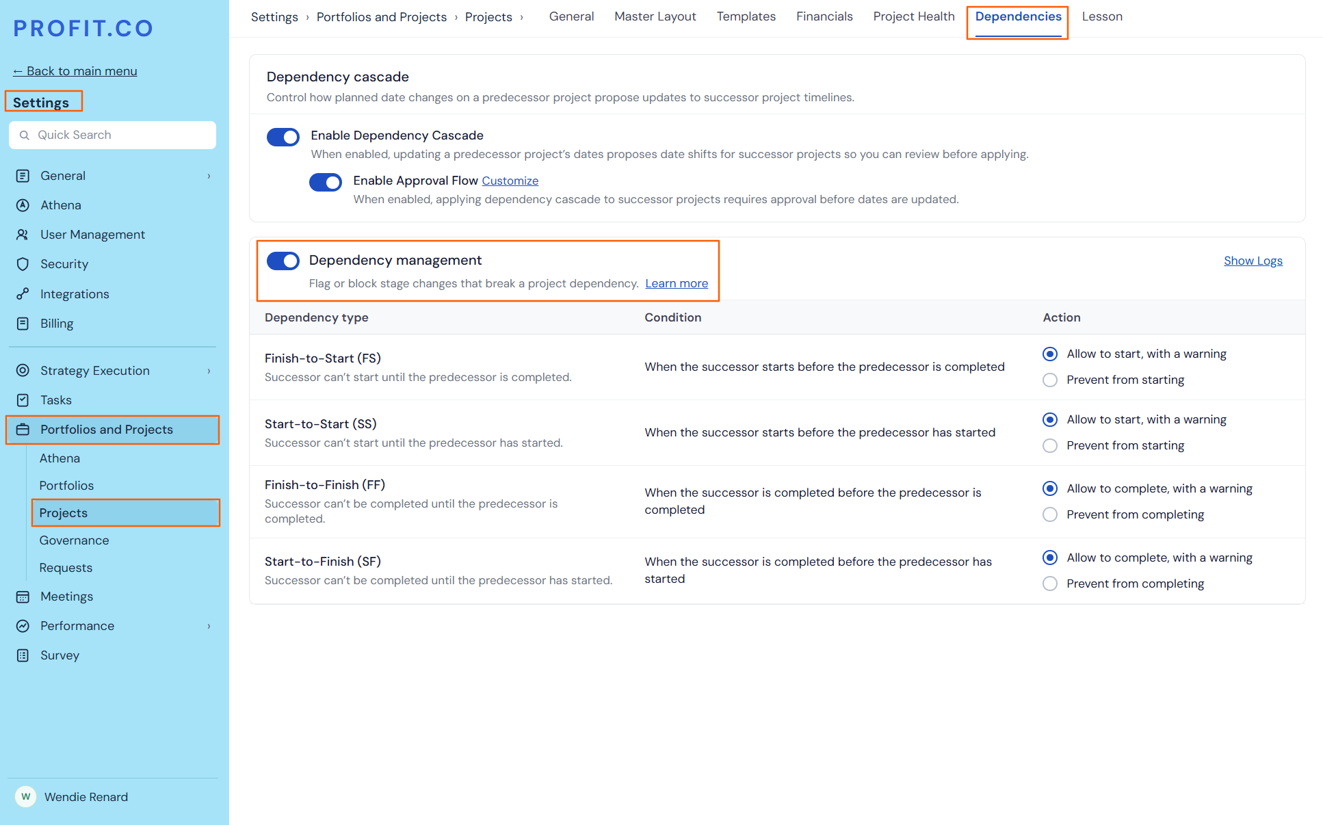Click the Performance icon
This screenshot has height=825, width=1323.
(x=23, y=626)
